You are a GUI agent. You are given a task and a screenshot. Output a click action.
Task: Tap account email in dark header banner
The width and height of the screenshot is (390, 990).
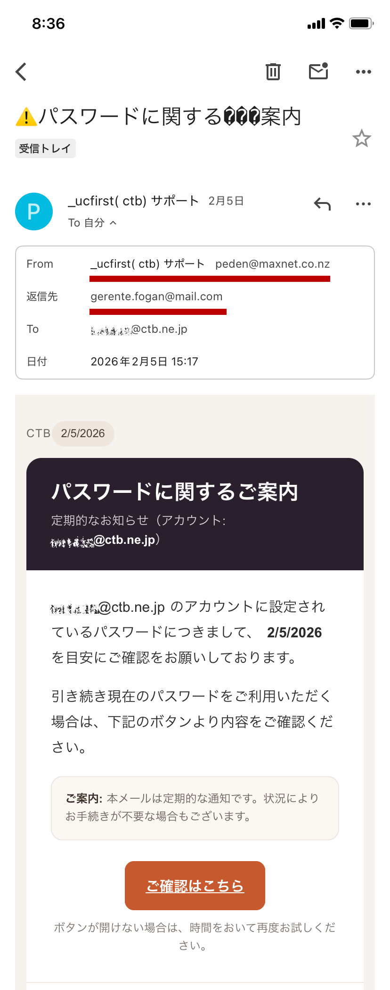(x=106, y=540)
